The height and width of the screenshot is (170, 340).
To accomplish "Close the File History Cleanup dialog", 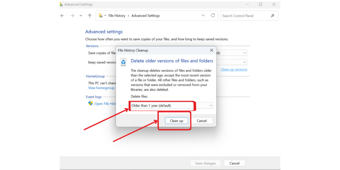I will click(x=212, y=50).
